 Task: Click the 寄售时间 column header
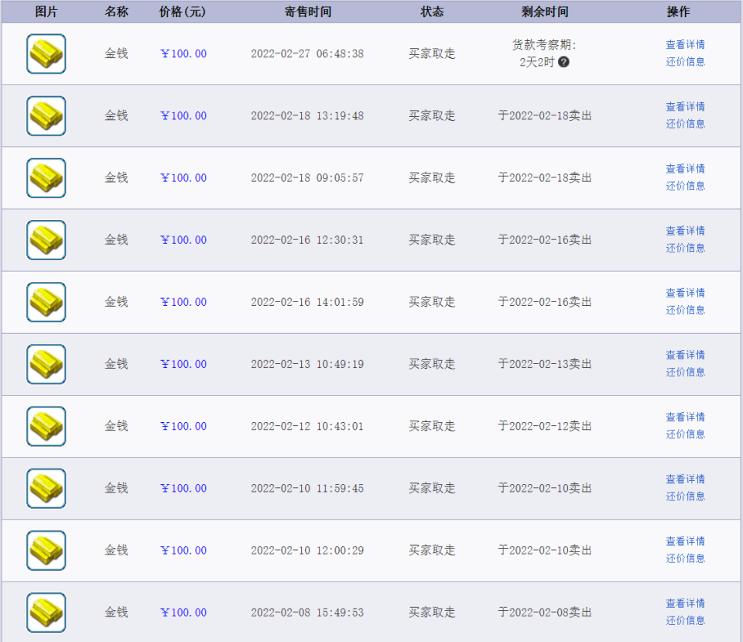coord(307,12)
